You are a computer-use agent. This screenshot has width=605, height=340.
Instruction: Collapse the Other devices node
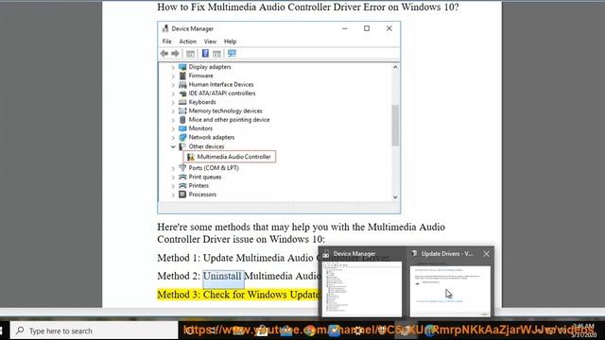pos(173,147)
